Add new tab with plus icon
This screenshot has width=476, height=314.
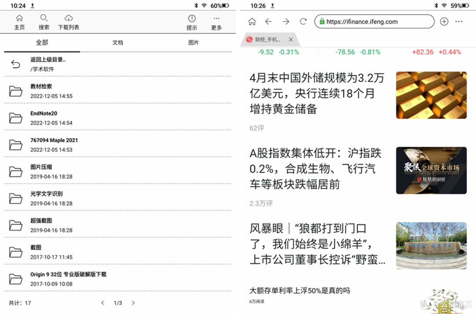[x=444, y=22]
